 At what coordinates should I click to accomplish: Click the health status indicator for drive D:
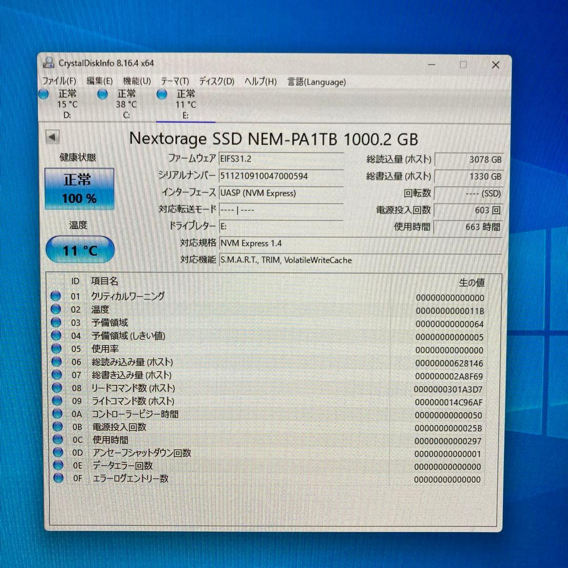pos(43,95)
